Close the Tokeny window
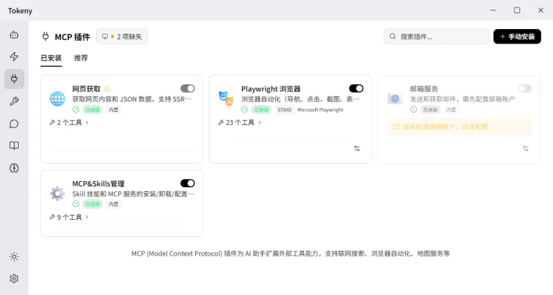The width and height of the screenshot is (553, 295). tap(541, 10)
